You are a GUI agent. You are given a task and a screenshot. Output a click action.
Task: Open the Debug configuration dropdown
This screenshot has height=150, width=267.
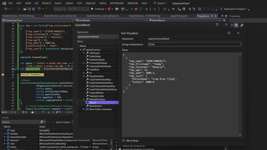click(60, 9)
